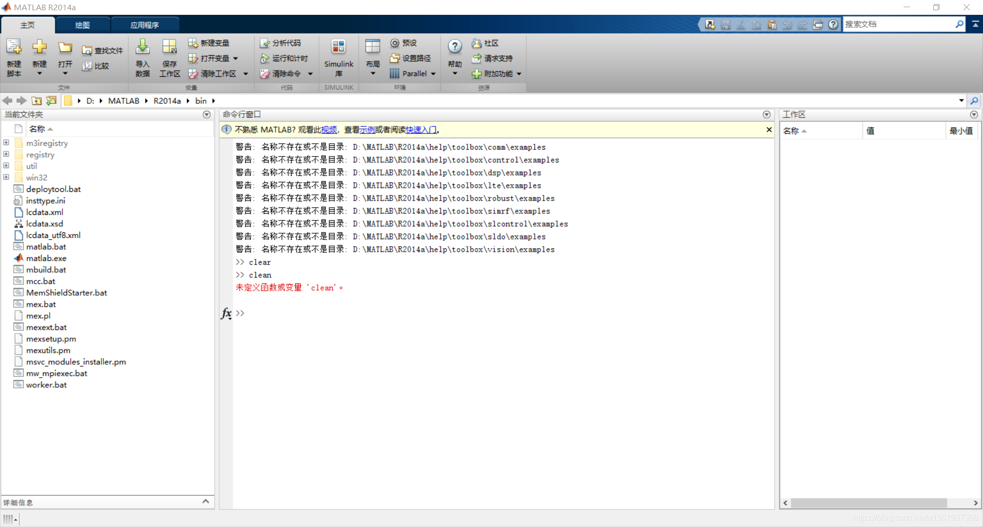Viewport: 983px width, 527px height.
Task: Click 请求支持 (Request Support)
Action: pyautogui.click(x=492, y=58)
